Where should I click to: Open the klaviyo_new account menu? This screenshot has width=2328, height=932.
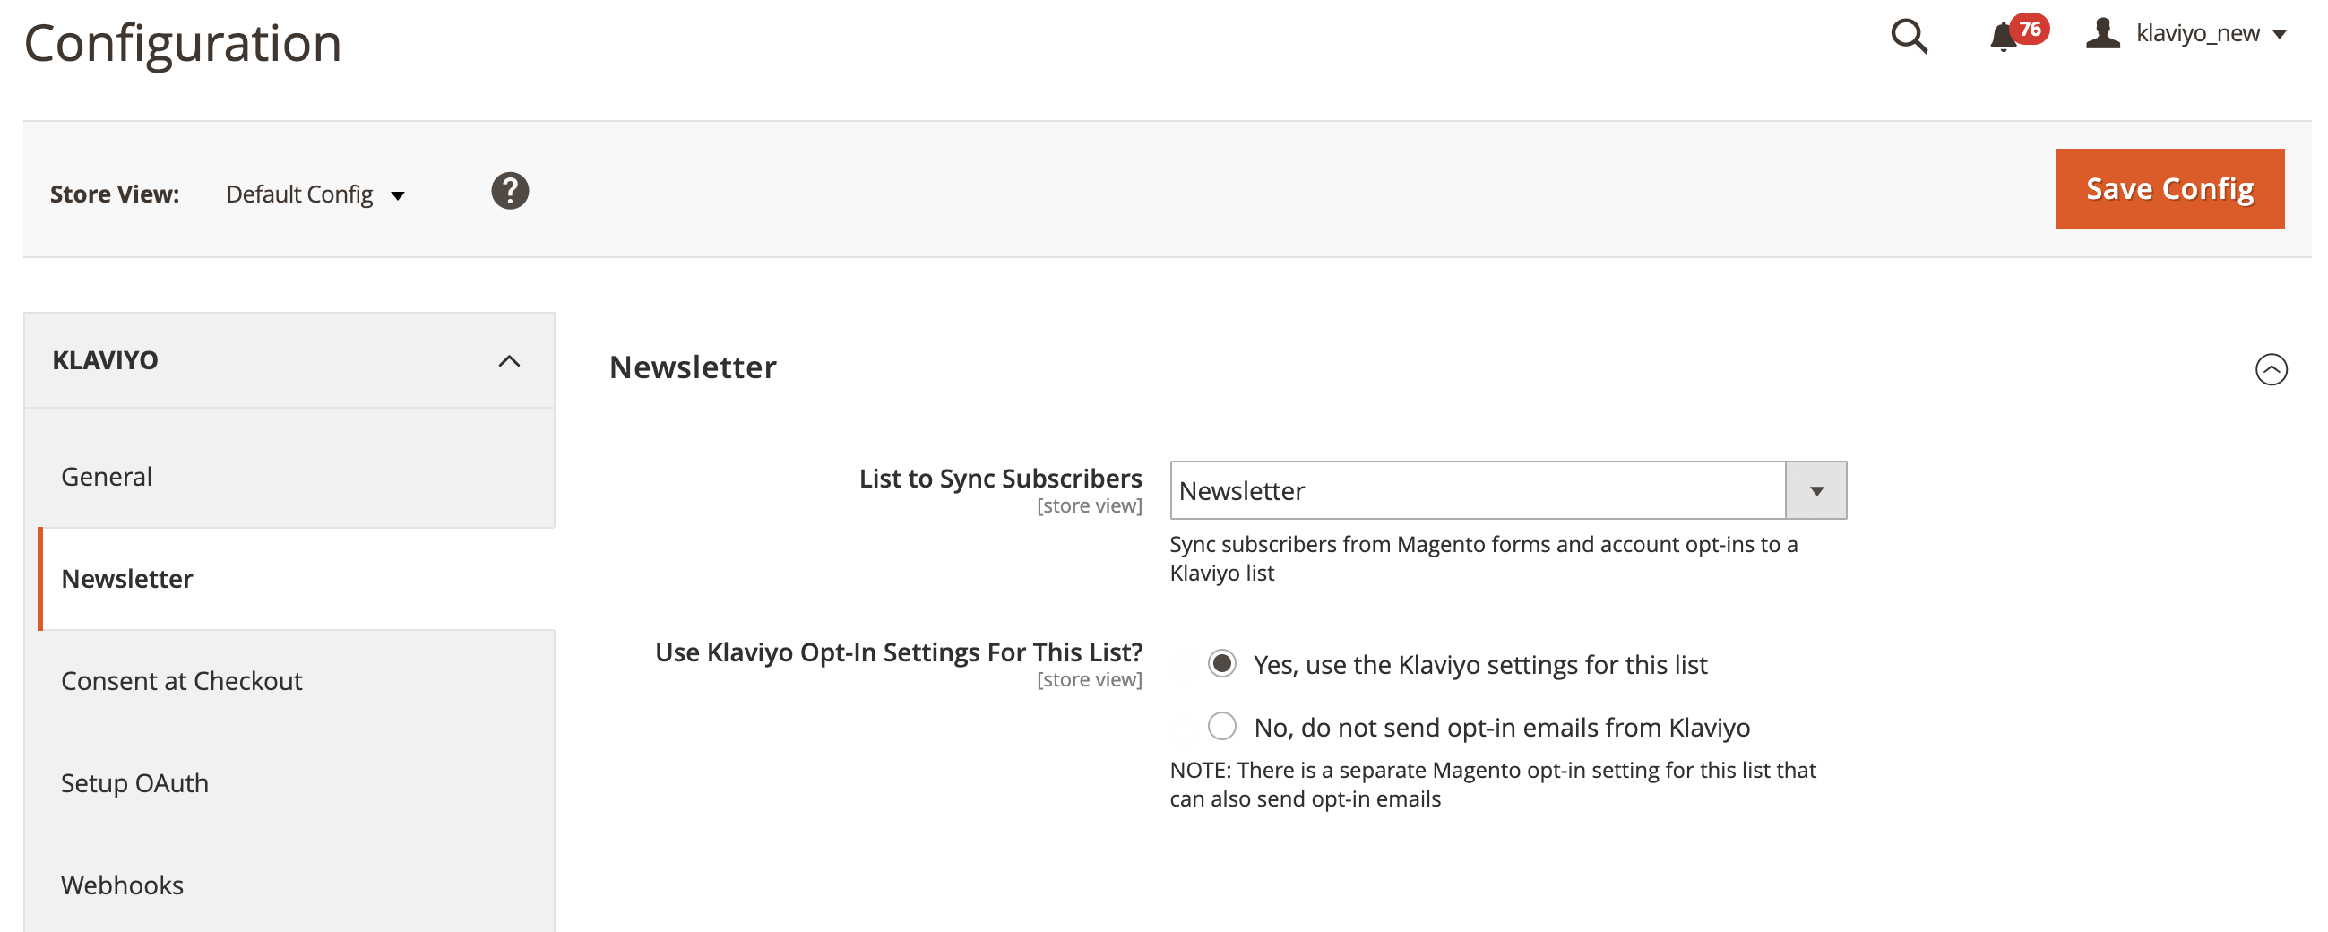point(2210,34)
